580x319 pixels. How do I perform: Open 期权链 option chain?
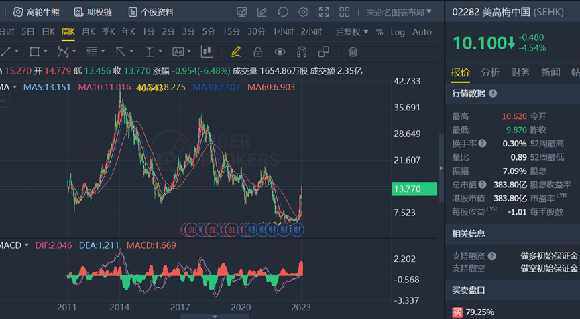pos(93,12)
